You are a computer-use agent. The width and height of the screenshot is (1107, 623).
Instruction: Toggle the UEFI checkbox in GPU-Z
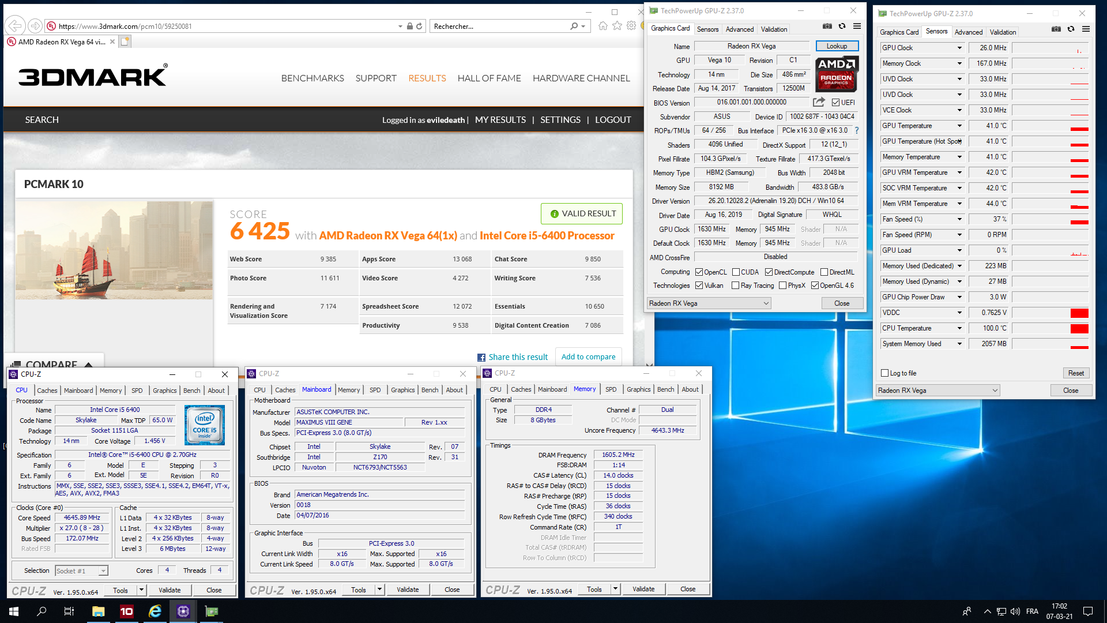835,103
